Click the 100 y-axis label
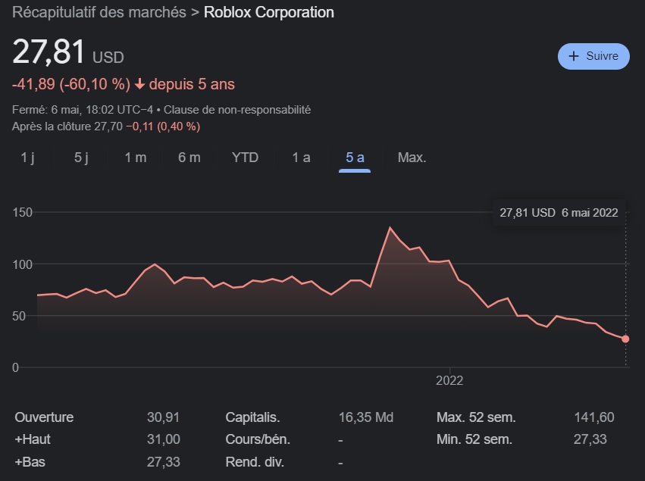The width and height of the screenshot is (645, 481). (x=22, y=264)
